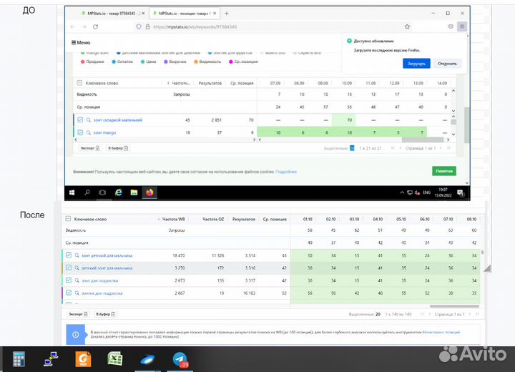Open the 'Мониторинг позиций' link
Screen dimensions: 515x372
click(441, 332)
